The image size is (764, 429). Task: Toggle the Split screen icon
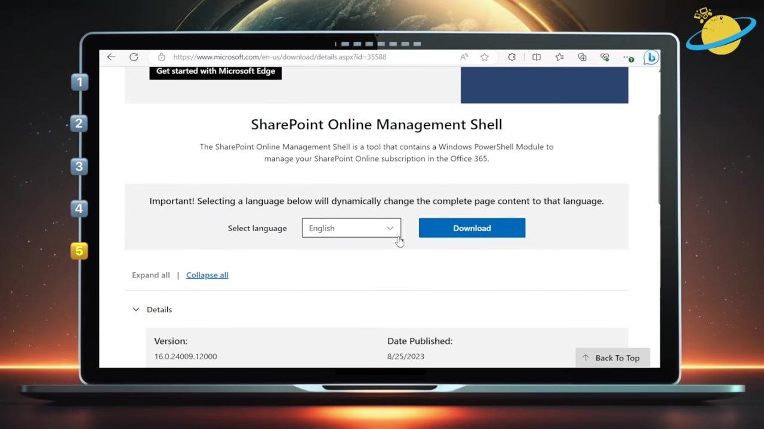537,57
